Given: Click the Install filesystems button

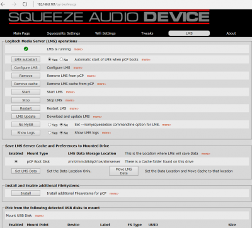Looking at the screenshot, I should tap(26, 193).
